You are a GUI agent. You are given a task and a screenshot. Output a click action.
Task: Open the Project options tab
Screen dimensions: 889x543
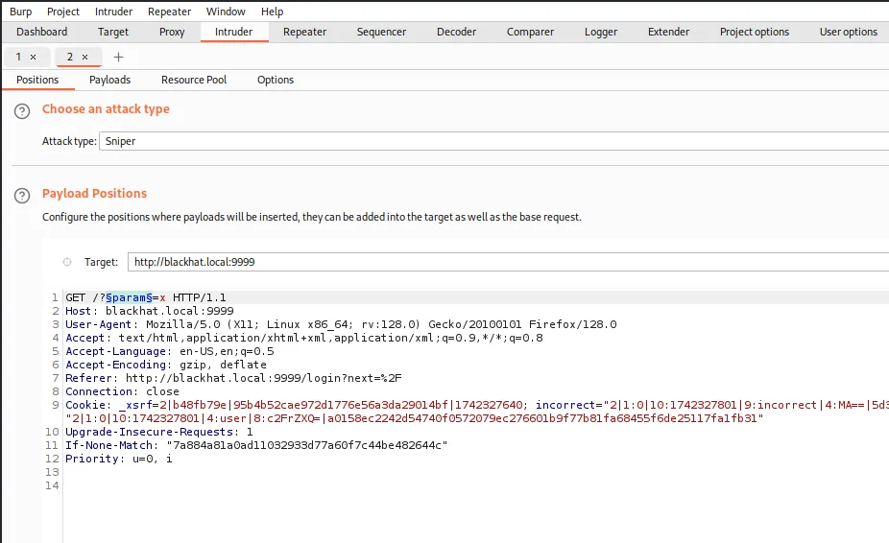click(x=754, y=32)
